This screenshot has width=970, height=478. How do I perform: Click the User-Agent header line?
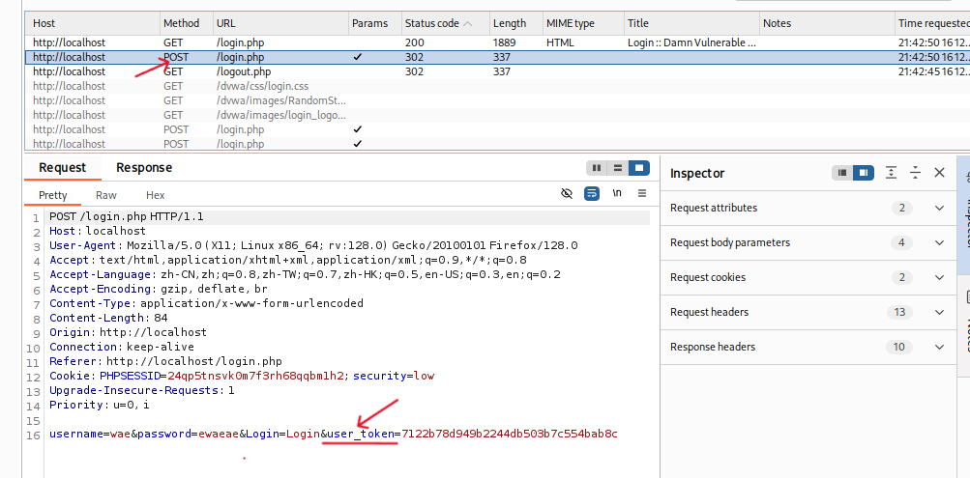313,245
